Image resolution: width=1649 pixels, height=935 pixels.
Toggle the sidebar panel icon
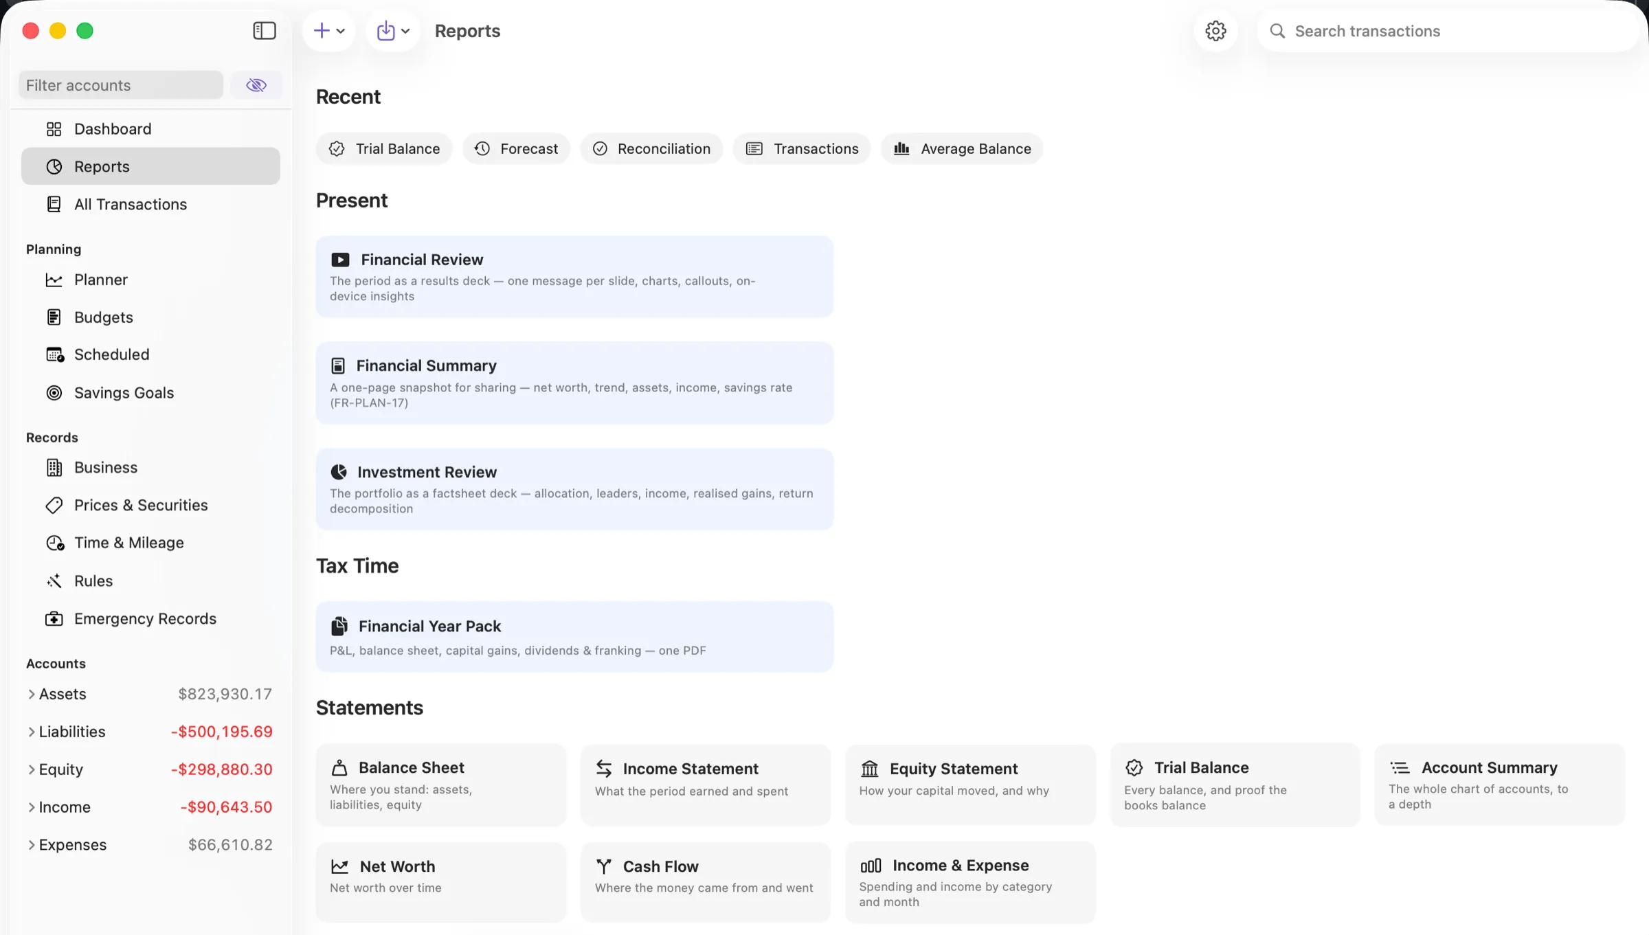[265, 31]
